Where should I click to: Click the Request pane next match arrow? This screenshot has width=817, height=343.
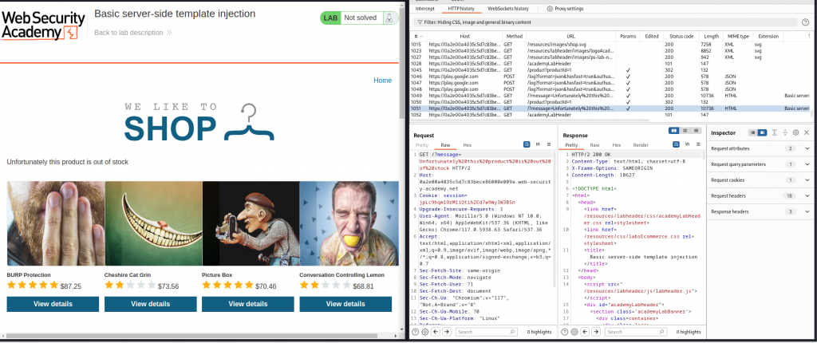coord(447,332)
